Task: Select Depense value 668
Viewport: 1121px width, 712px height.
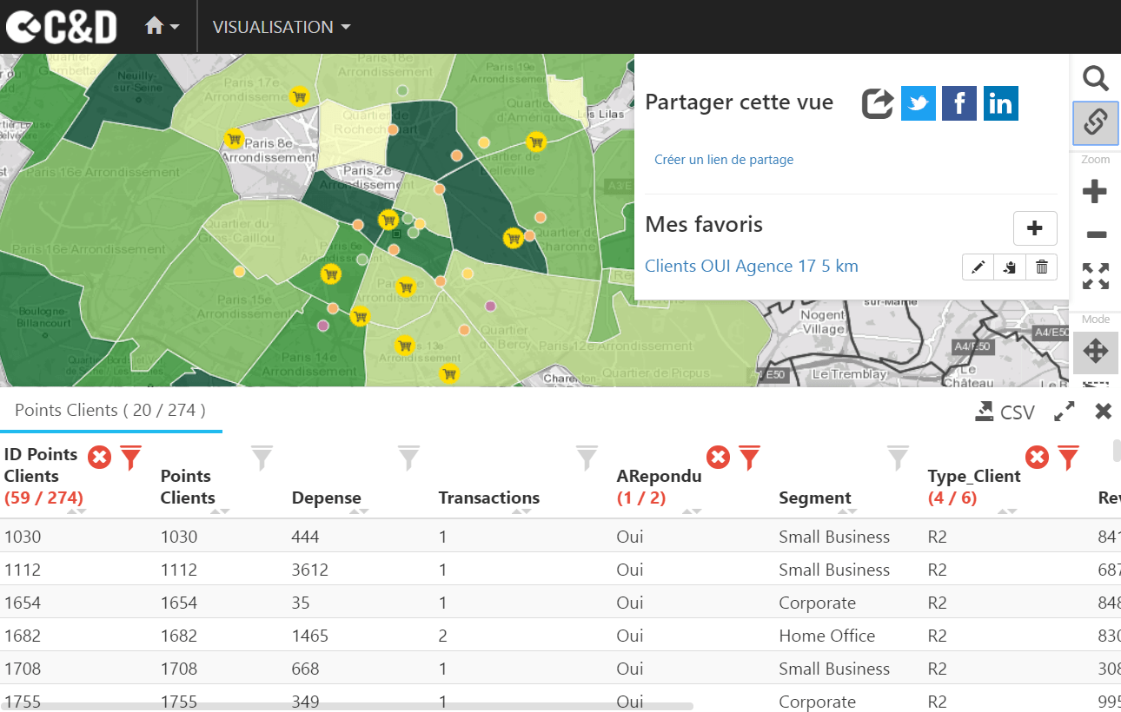Action: tap(305, 669)
